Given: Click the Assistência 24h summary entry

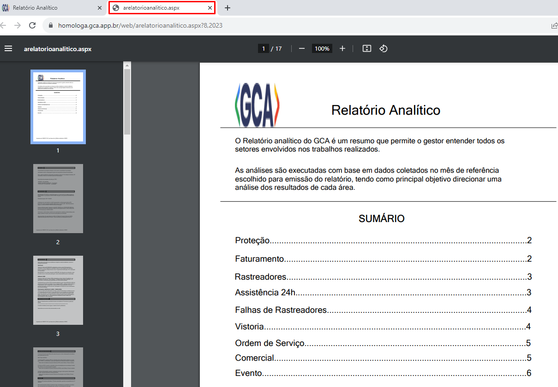Looking at the screenshot, I should coord(384,293).
